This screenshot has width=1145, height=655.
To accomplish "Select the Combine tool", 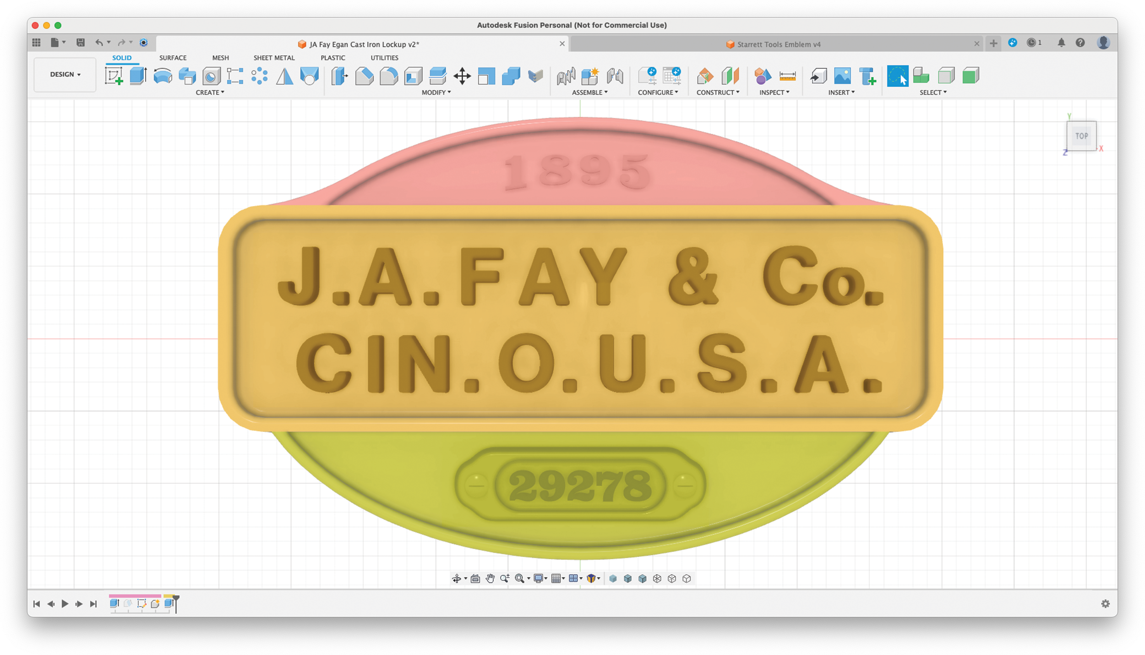I will pyautogui.click(x=512, y=76).
